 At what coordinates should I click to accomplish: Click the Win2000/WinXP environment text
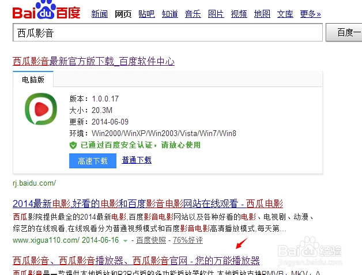point(164,133)
